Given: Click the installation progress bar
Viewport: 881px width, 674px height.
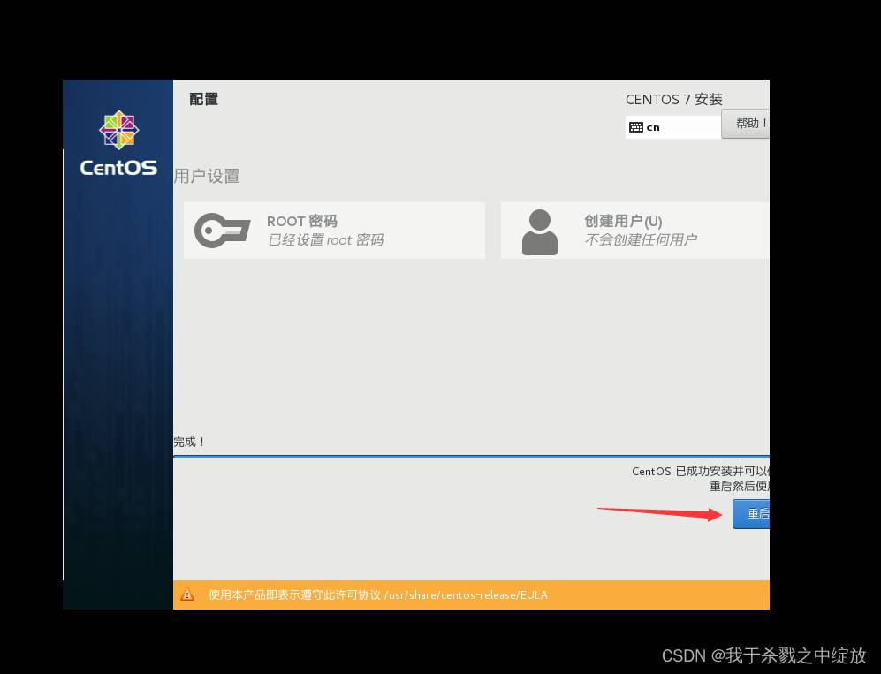Looking at the screenshot, I should point(470,457).
